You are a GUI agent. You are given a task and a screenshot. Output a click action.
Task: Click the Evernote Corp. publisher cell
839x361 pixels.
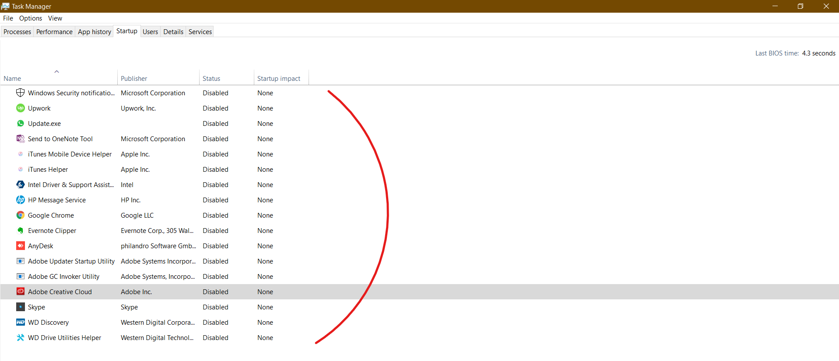click(x=157, y=230)
